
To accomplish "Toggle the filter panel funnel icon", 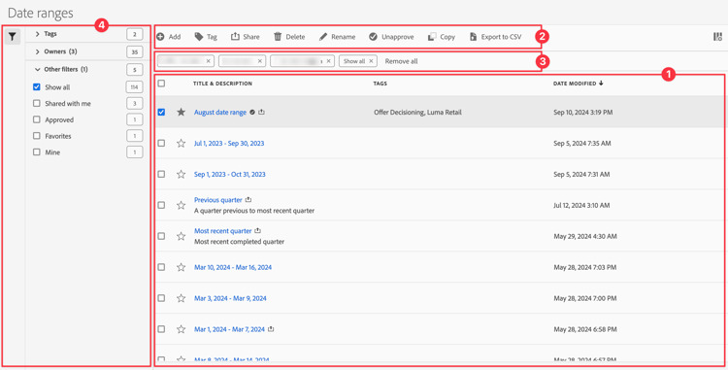I will pyautogui.click(x=13, y=37).
